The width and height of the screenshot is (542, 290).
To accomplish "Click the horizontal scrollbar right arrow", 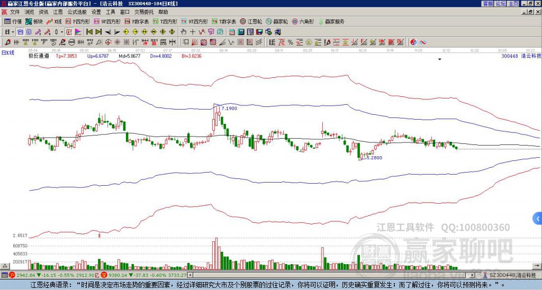I will (473, 275).
